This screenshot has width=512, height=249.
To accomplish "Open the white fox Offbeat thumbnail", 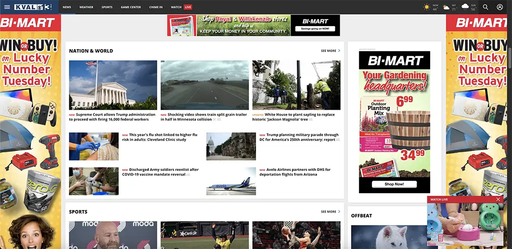I will pos(389,237).
